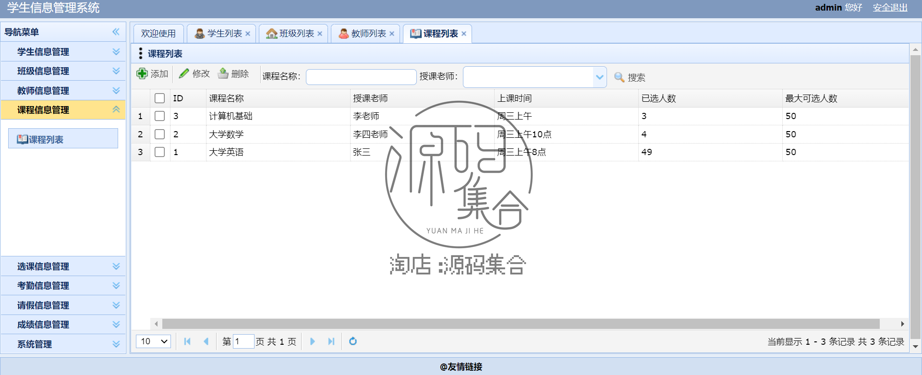Sort by 课程名称 column header
Image resolution: width=922 pixels, height=375 pixels.
tap(279, 98)
